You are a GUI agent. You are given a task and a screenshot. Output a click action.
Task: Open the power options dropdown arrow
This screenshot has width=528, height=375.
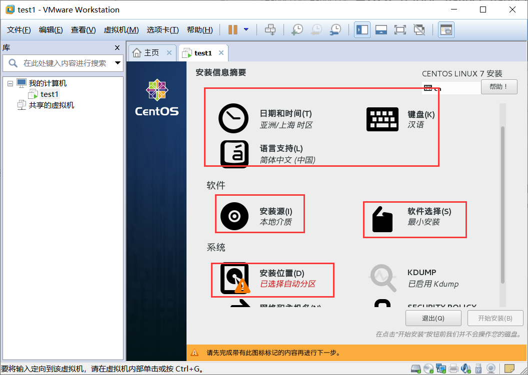[x=246, y=29]
